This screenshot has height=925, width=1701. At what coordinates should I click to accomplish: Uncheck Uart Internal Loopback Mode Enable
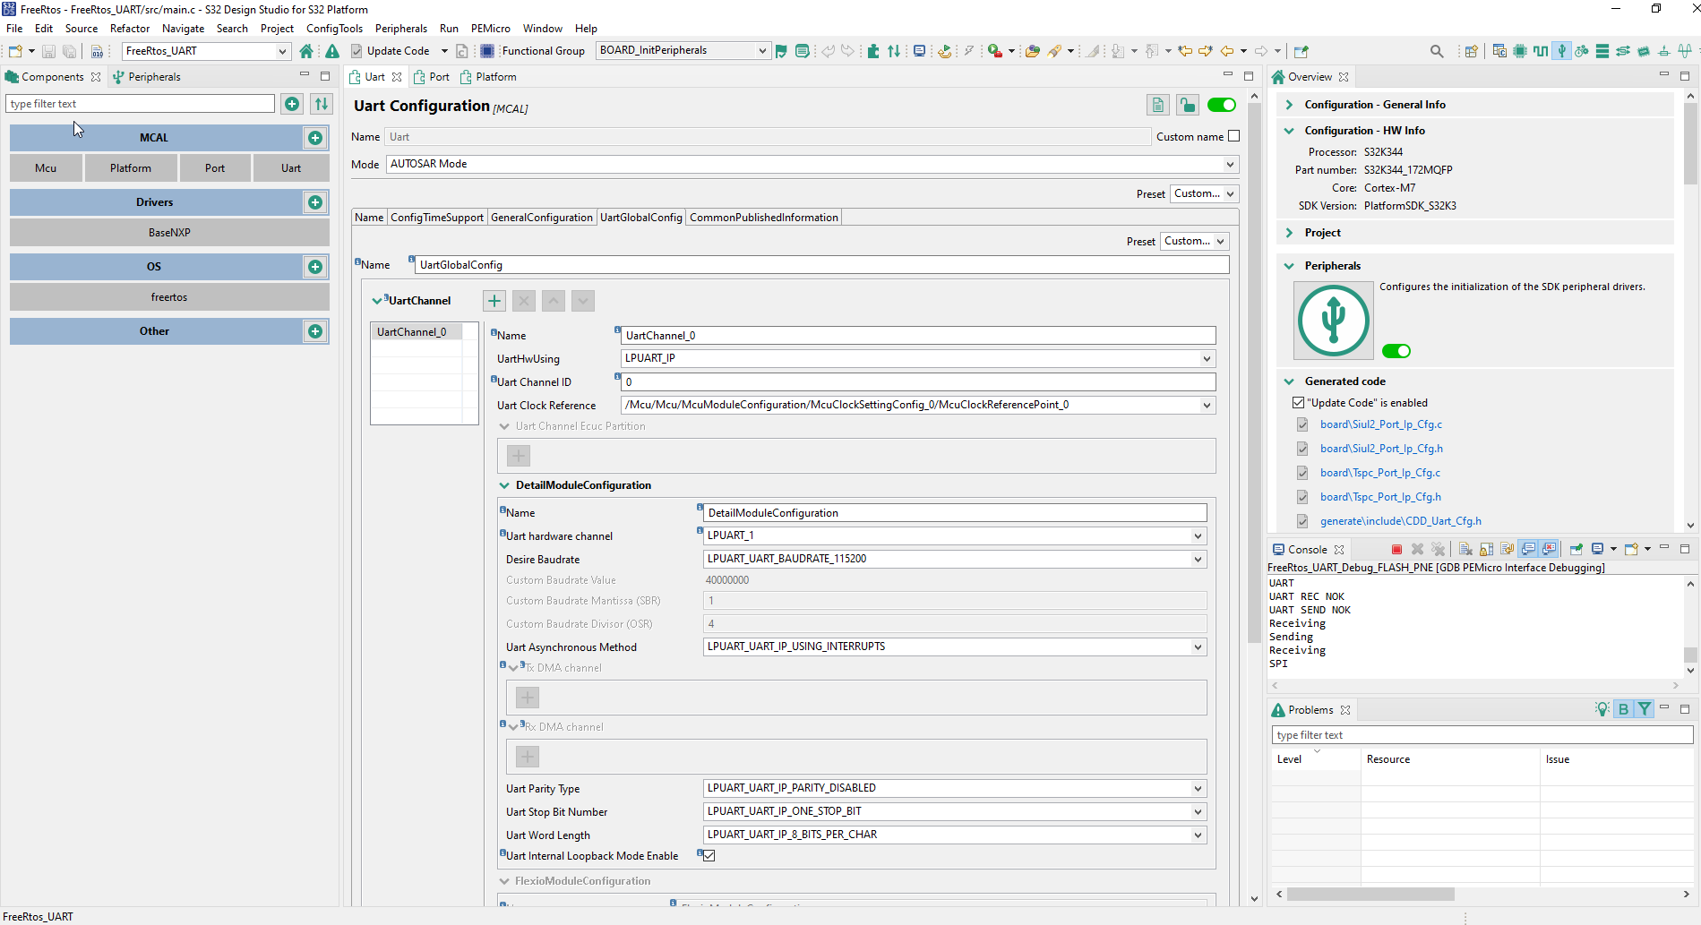(x=709, y=856)
